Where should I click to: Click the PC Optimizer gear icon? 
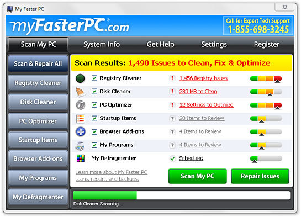tap(81, 105)
